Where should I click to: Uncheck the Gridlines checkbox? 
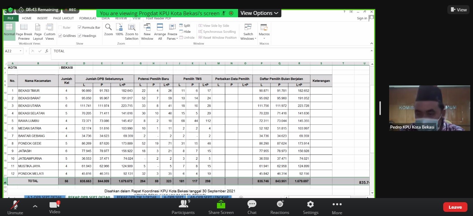click(x=60, y=36)
